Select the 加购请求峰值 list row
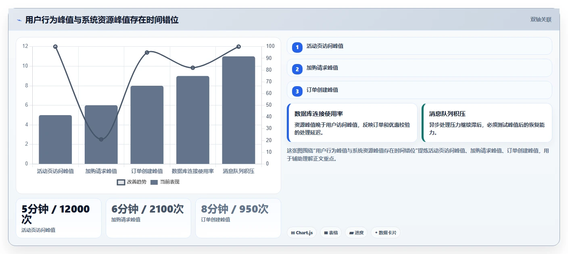 click(420, 68)
